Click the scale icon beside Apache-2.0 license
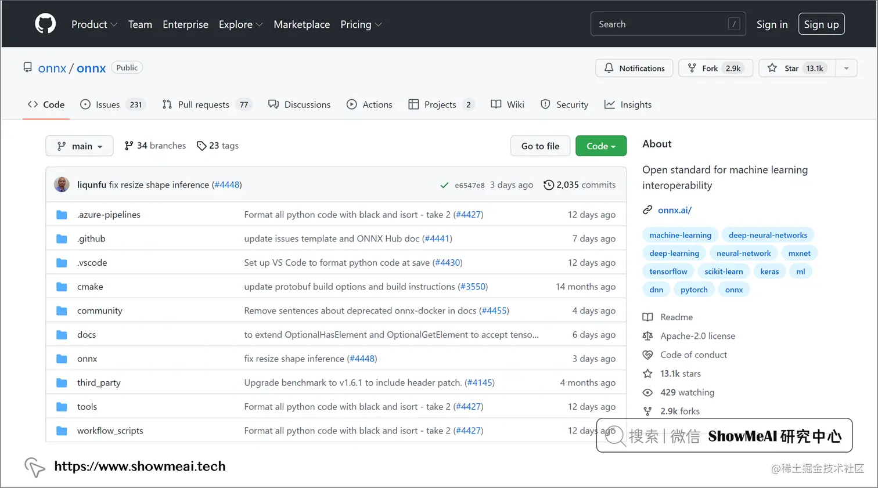 (647, 336)
